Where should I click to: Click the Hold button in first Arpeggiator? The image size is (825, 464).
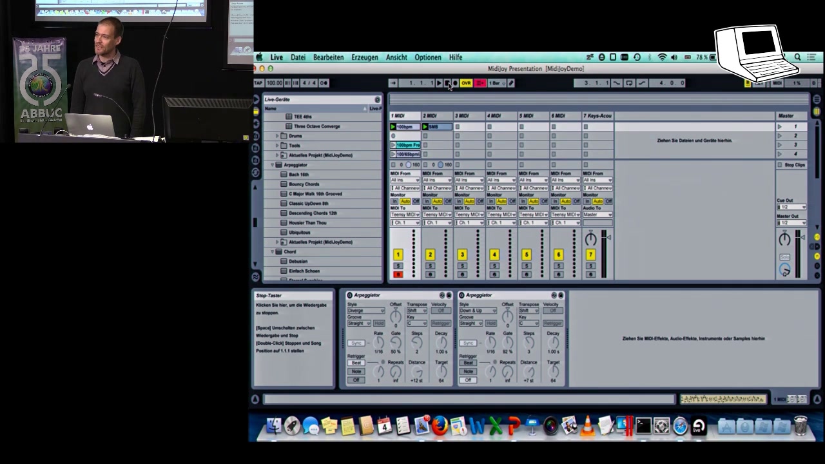click(x=379, y=324)
